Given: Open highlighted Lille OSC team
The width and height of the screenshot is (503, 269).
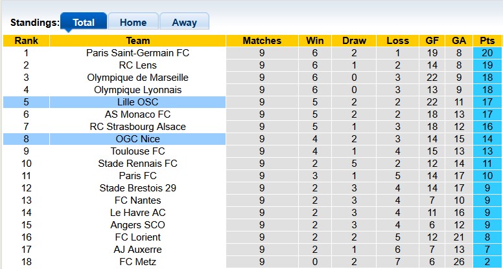Looking at the screenshot, I should tap(137, 102).
